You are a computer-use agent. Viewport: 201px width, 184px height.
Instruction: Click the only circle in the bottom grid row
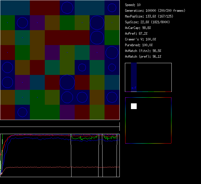tap(22, 112)
